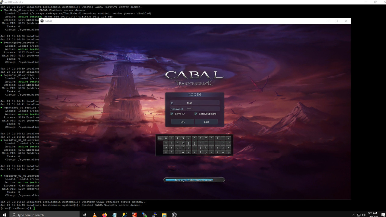This screenshot has width=386, height=217.
Task: Click the Password input field
Action: click(195, 109)
